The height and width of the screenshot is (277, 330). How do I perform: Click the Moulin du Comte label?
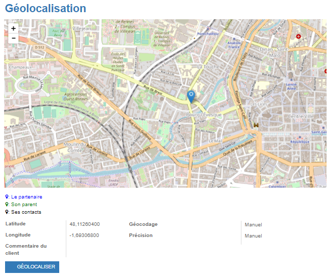click(75, 147)
